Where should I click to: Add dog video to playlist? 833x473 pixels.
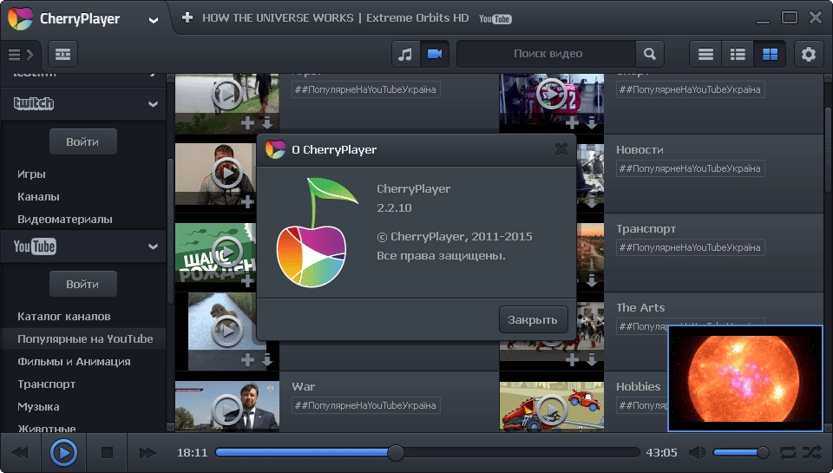[247, 360]
